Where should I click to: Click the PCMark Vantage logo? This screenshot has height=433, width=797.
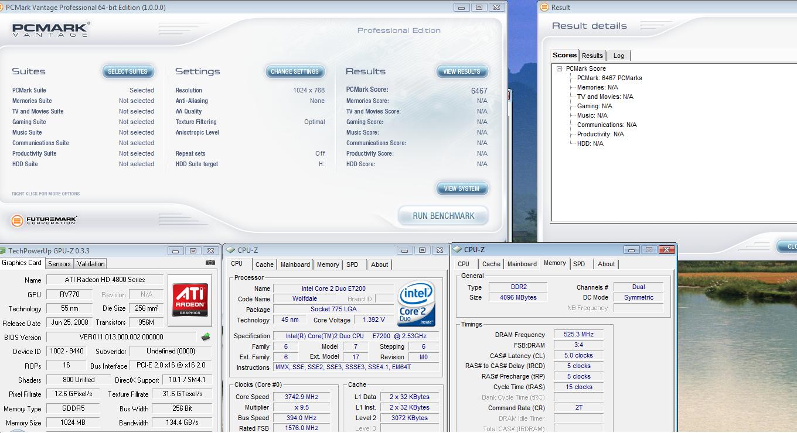[52, 30]
